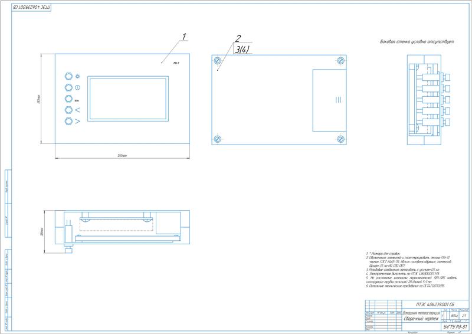472x334 pixels.
Task: Select the bottom-left screw on the rear view
Action: tap(217, 139)
